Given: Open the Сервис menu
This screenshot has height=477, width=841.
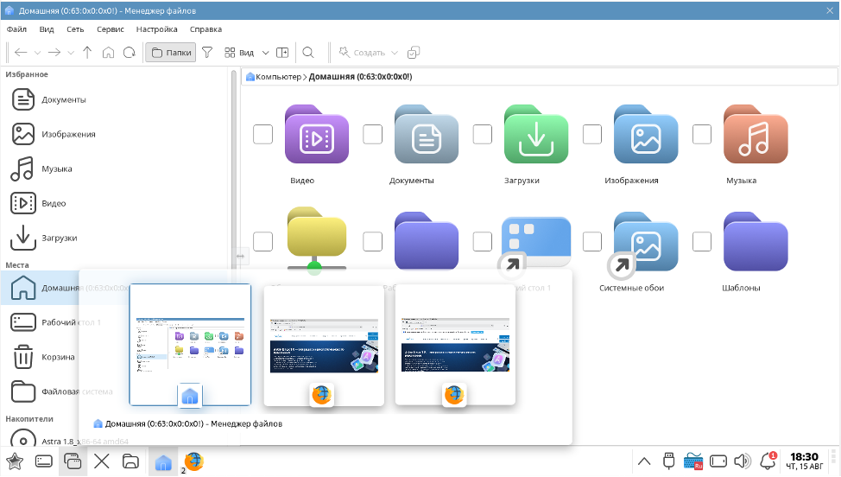Looking at the screenshot, I should point(111,29).
